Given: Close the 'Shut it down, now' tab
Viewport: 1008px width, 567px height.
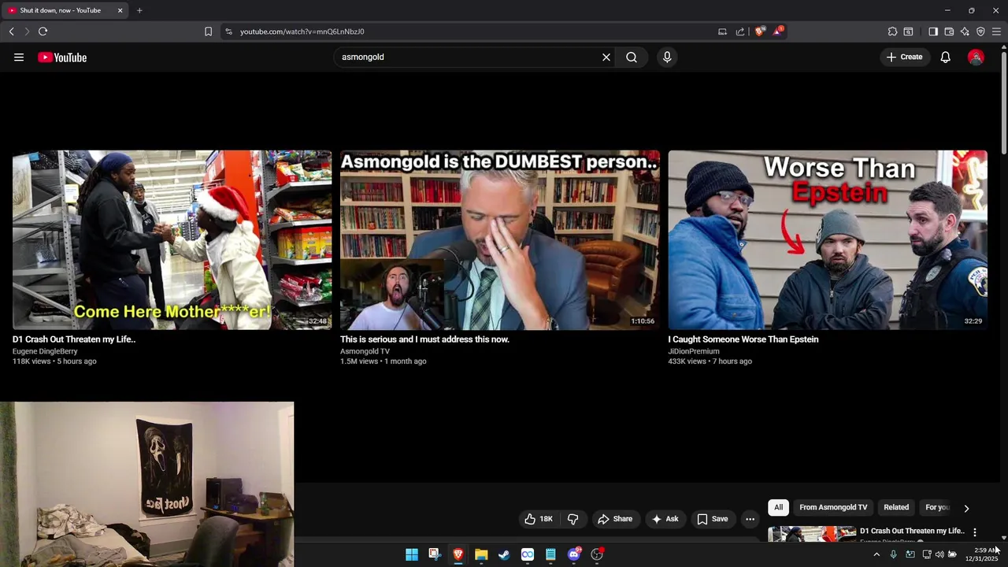Looking at the screenshot, I should (120, 10).
